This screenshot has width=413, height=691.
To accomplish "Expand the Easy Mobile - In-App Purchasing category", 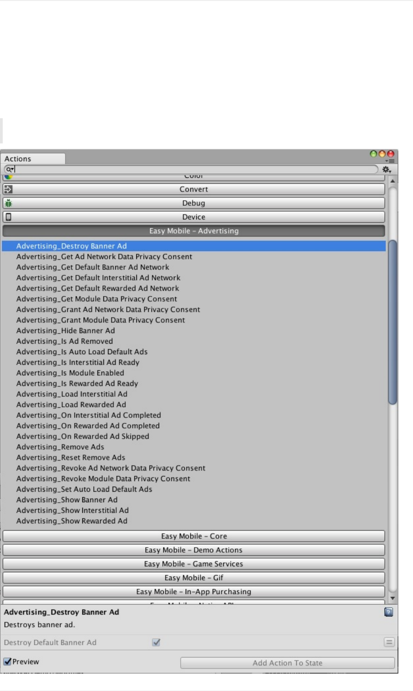I will point(194,592).
